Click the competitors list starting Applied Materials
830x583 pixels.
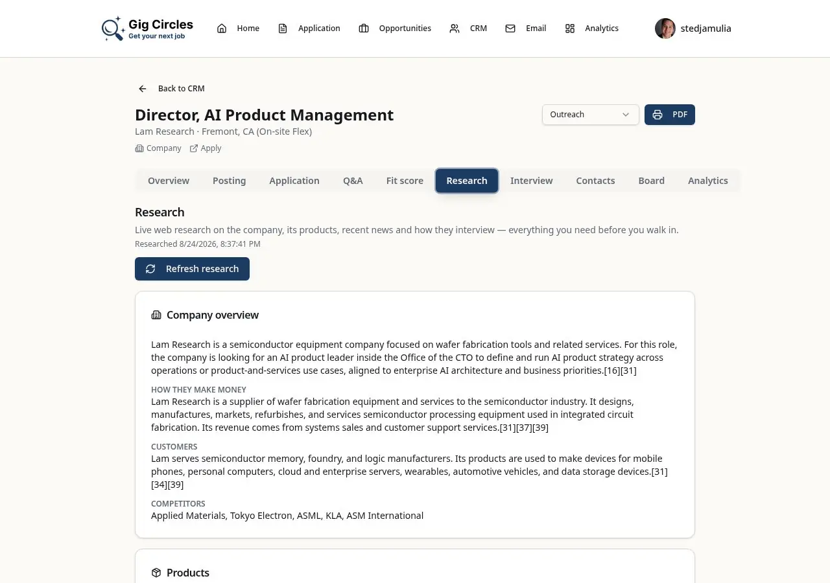point(287,516)
